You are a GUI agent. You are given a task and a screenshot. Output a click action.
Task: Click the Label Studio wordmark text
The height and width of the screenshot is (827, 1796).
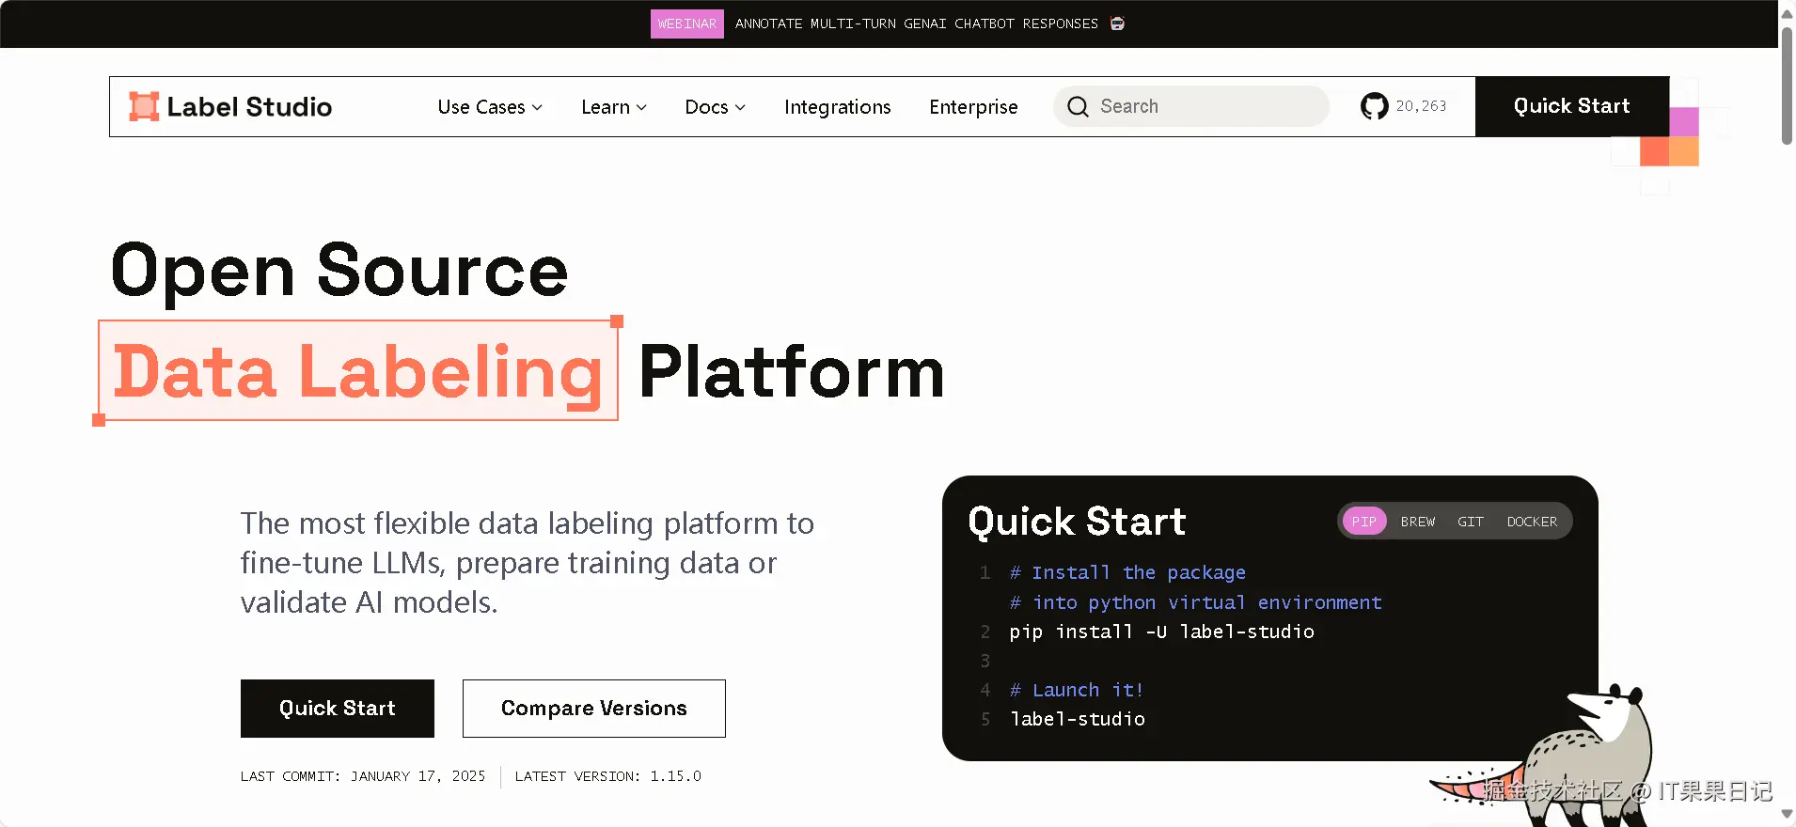[x=249, y=107]
